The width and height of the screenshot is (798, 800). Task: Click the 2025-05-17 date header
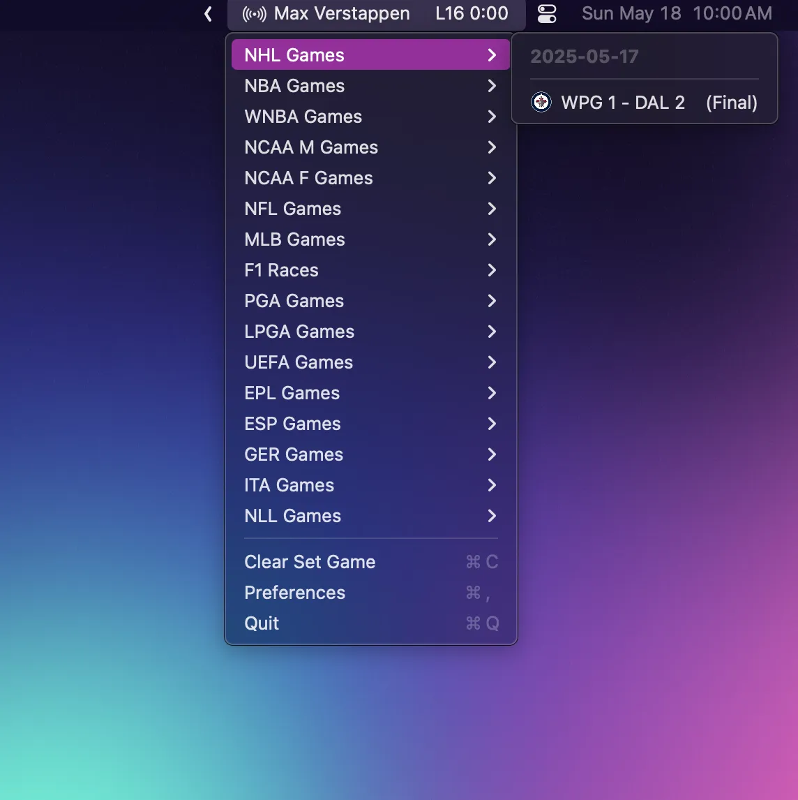point(584,56)
